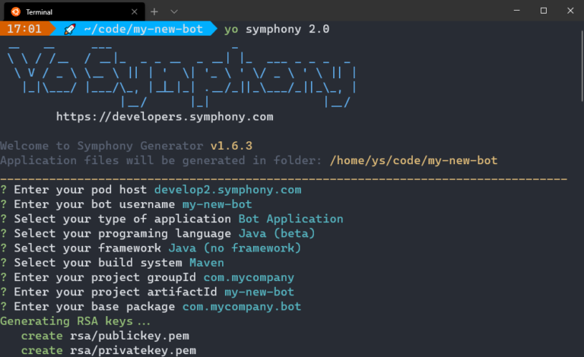Click the rocket icon in the prompt

(70, 29)
